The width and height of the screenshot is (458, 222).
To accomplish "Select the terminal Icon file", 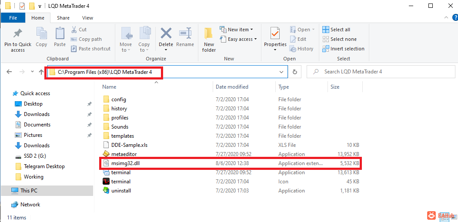I will point(231,182).
